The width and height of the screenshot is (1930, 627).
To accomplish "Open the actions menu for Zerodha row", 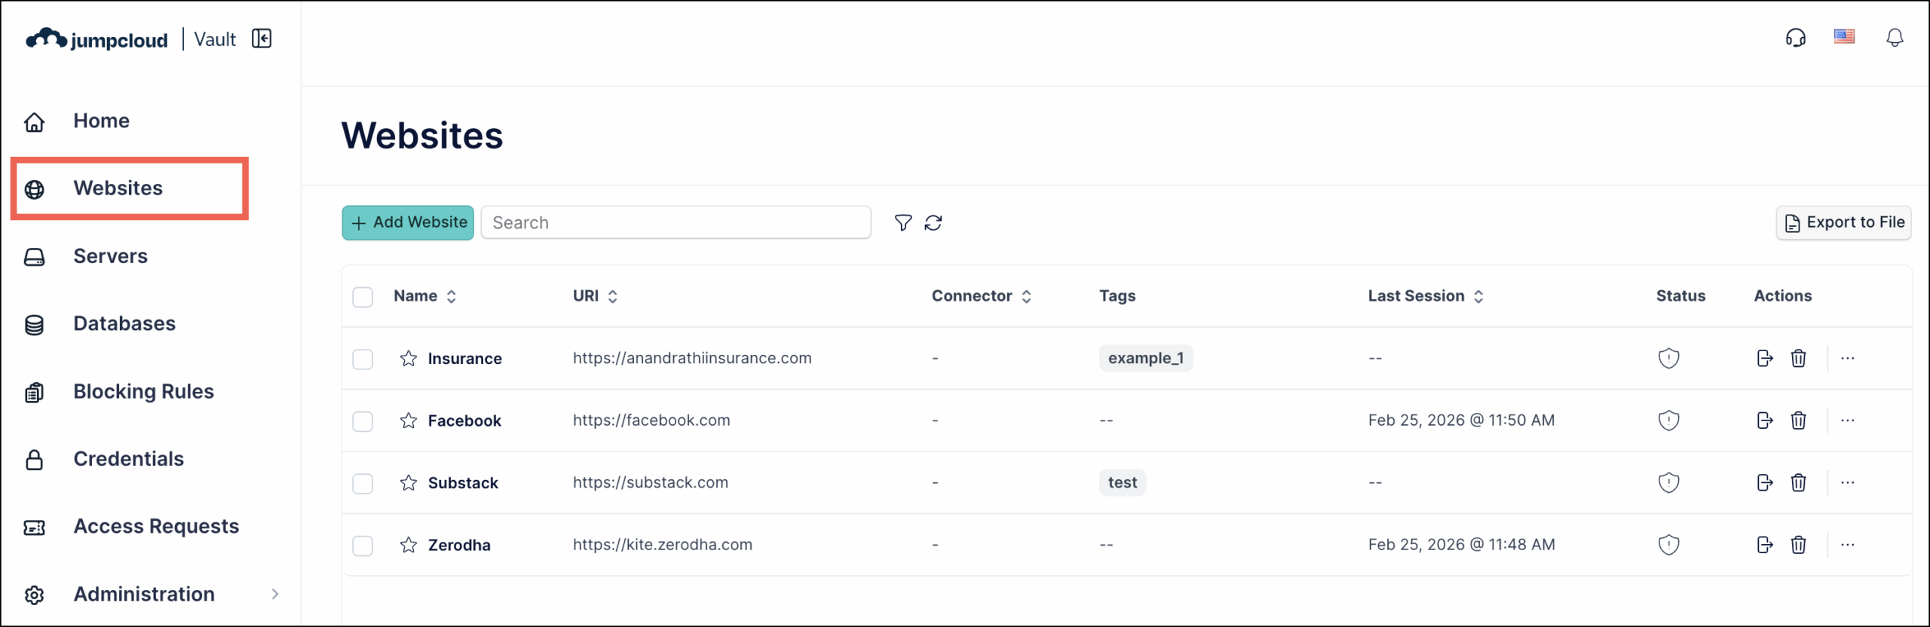I will [x=1849, y=545].
